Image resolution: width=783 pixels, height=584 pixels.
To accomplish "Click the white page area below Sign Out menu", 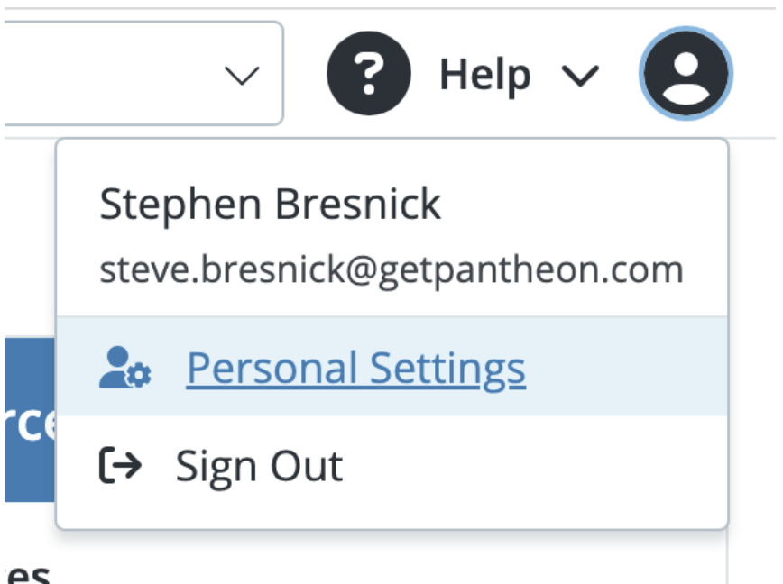I will (388, 561).
